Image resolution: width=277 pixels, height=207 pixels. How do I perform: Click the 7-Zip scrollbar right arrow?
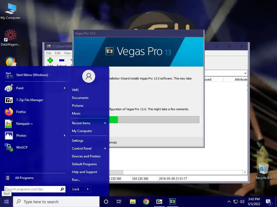pos(245,172)
